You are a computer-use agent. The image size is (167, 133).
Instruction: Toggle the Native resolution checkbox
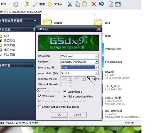tap(89, 78)
